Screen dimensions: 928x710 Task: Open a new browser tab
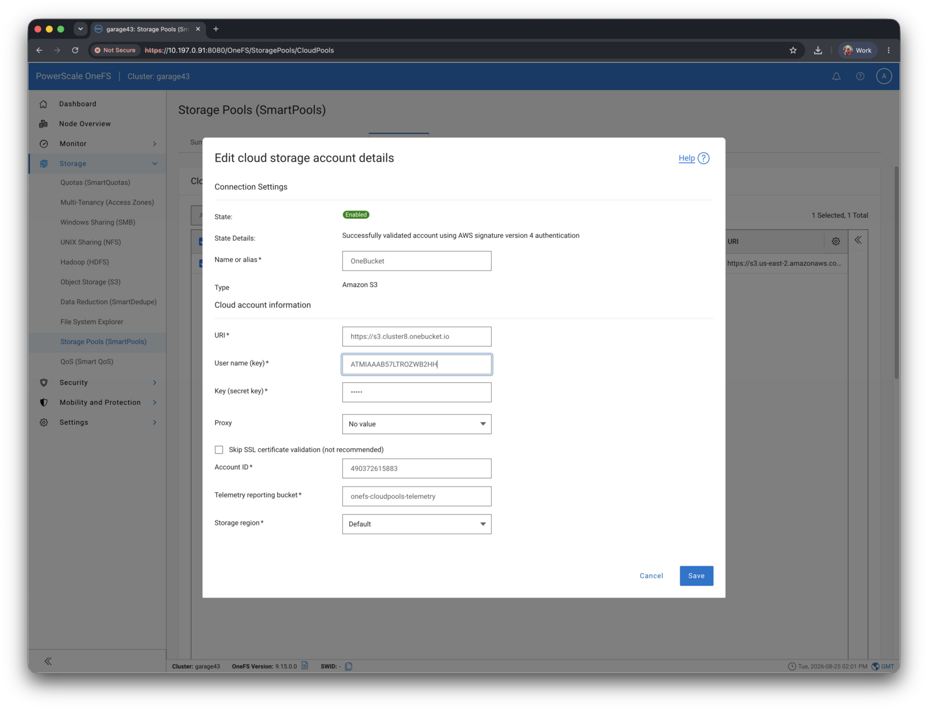coord(216,29)
